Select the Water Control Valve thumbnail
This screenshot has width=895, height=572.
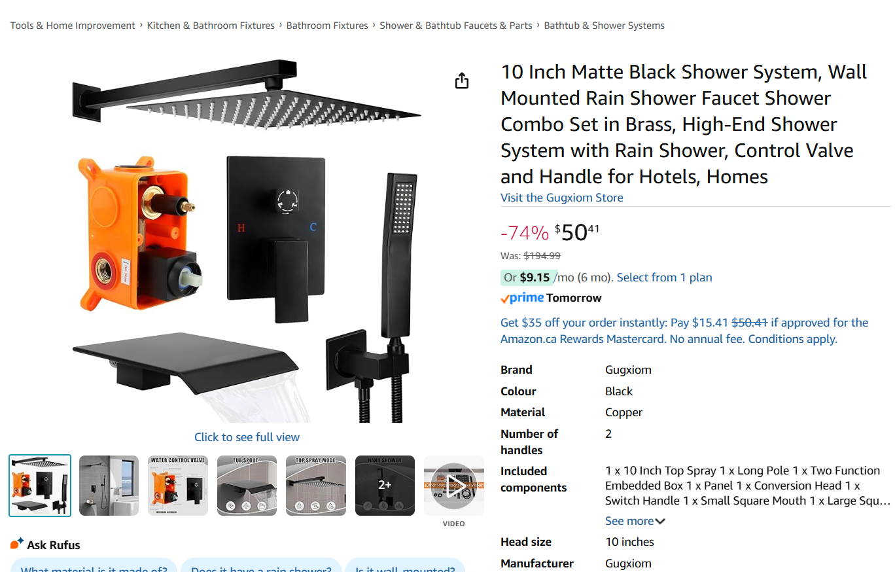click(x=178, y=486)
